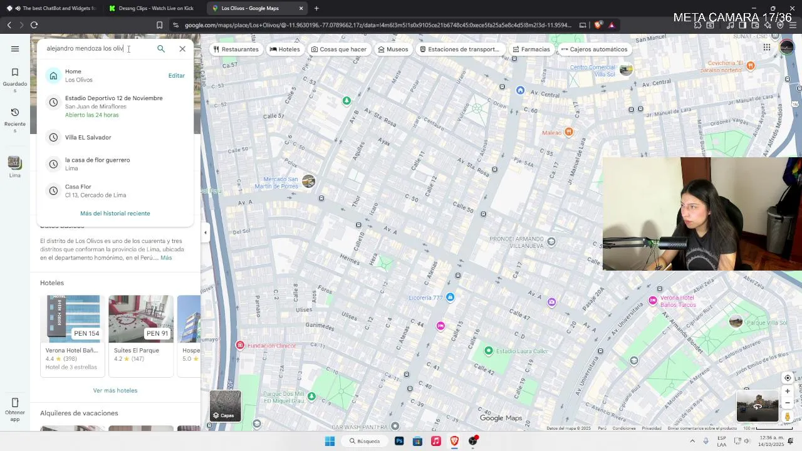
Task: Open Photoshop from the taskbar
Action: click(x=399, y=441)
